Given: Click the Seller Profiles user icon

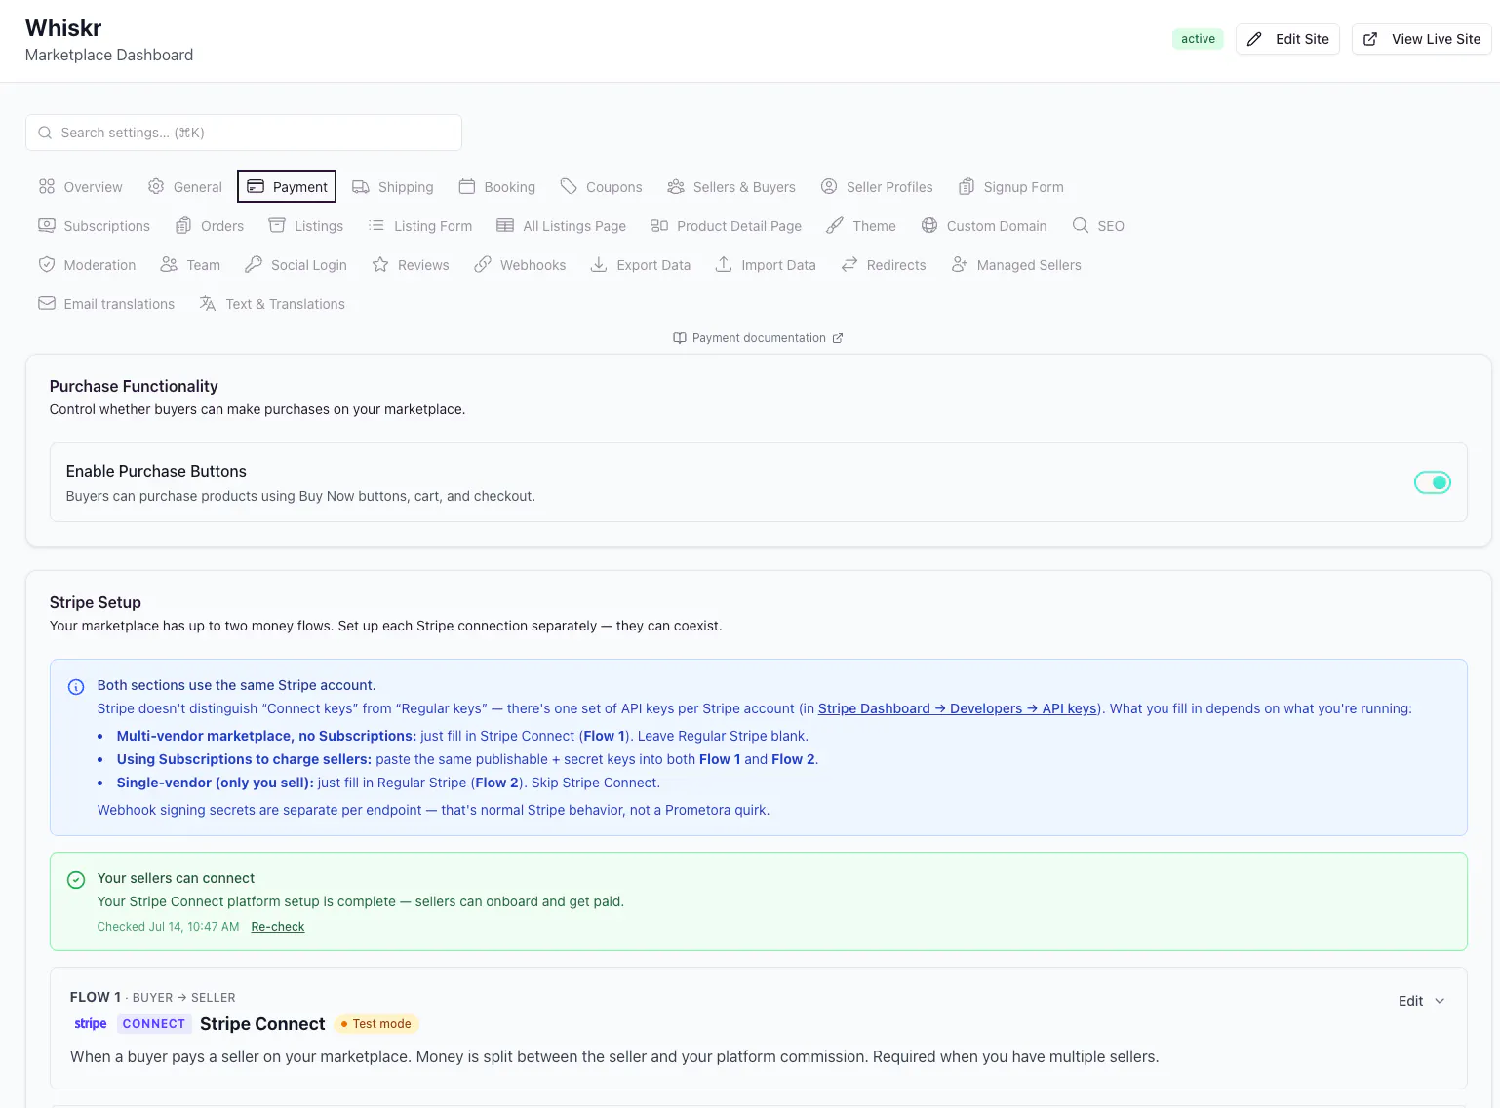Looking at the screenshot, I should pyautogui.click(x=829, y=186).
